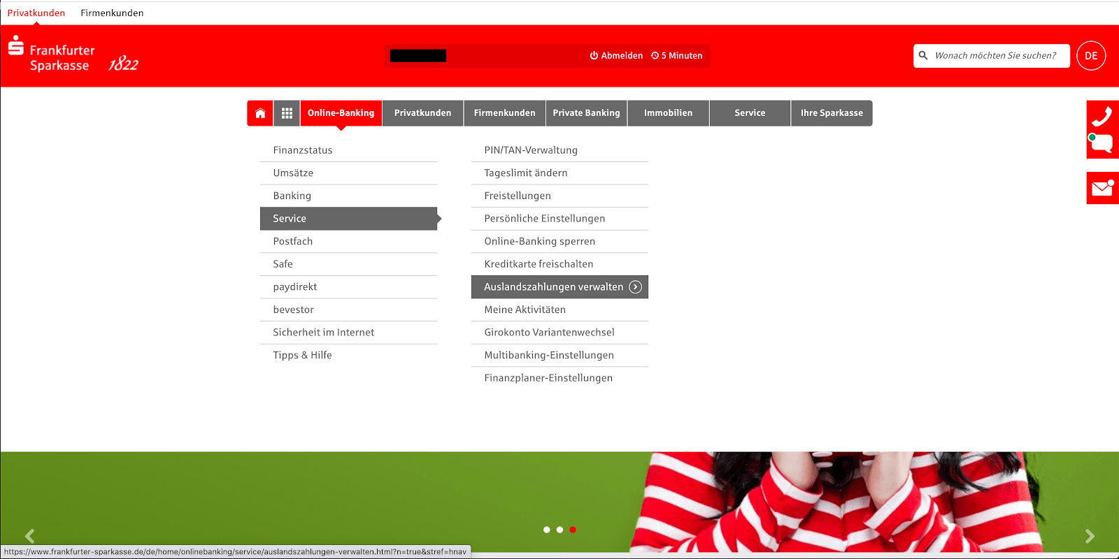Open Banking menu entry
Viewport: 1119px width, 559px height.
point(348,196)
